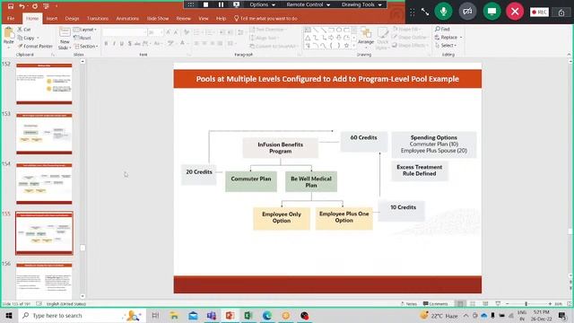Open the Replace dropdown arrow

[461, 38]
